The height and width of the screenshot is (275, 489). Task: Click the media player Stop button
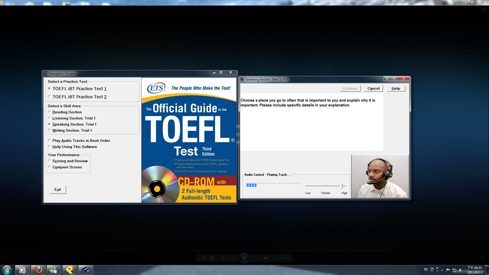[x=222, y=258]
